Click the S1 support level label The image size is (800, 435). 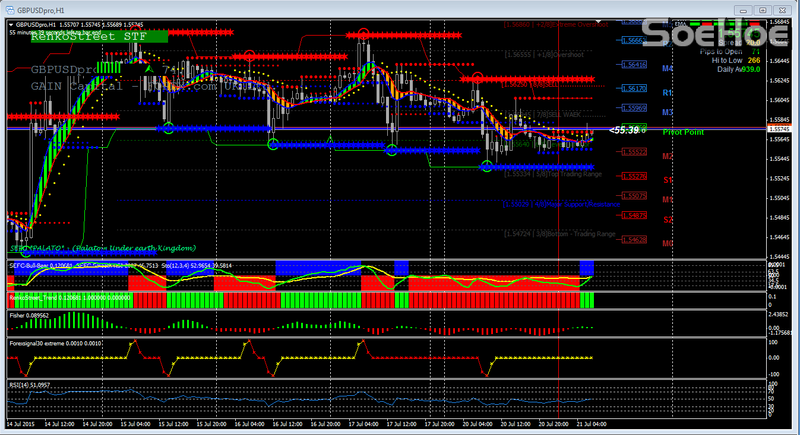click(668, 179)
